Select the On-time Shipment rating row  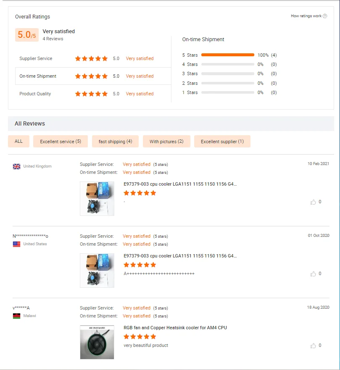(93, 76)
